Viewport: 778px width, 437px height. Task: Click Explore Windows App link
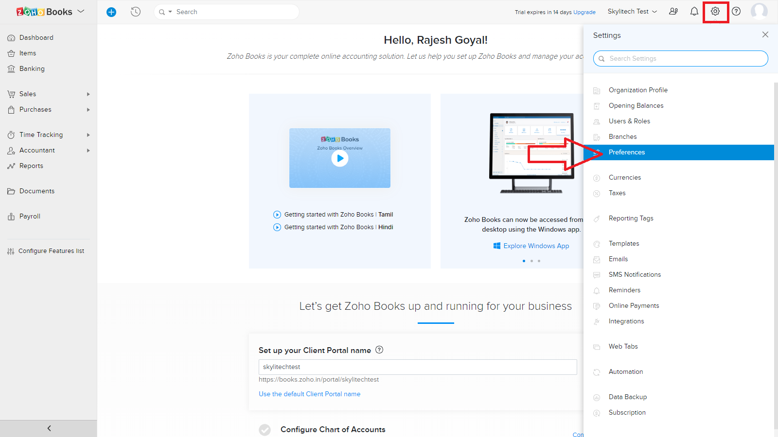tap(536, 246)
